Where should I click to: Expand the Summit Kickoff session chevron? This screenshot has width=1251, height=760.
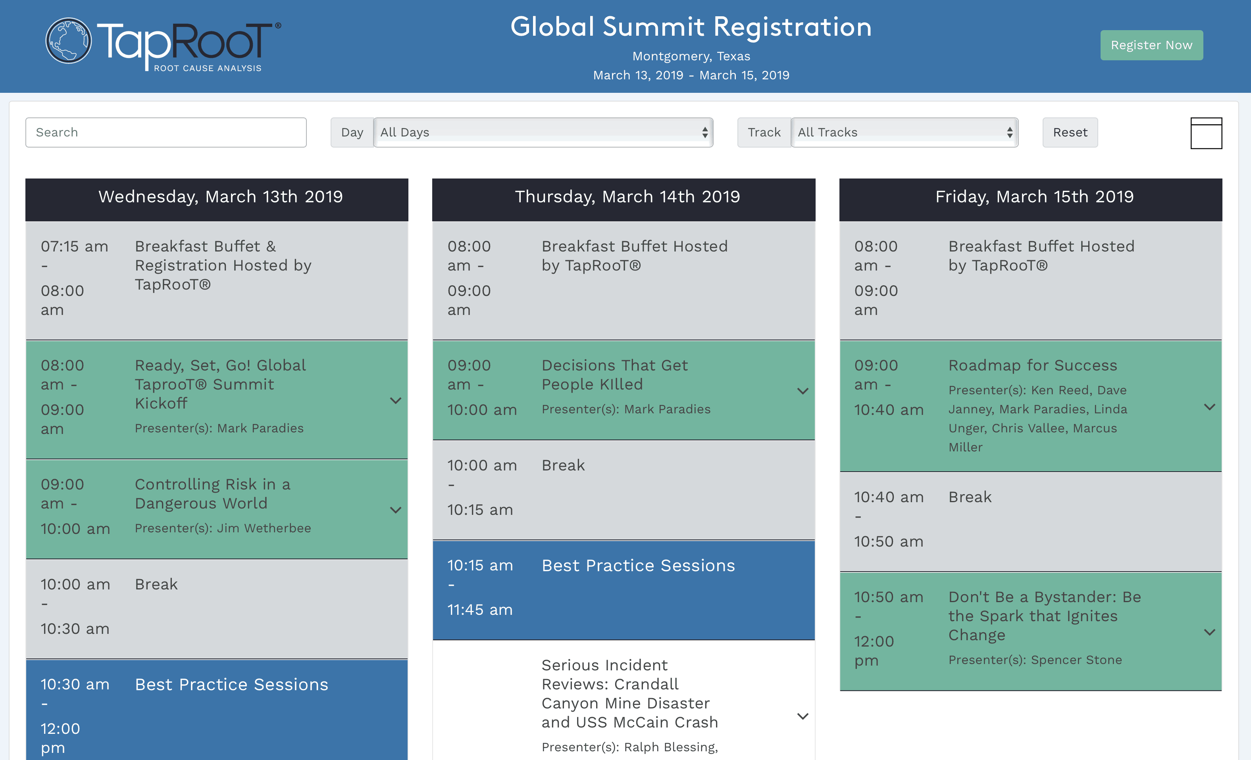[396, 400]
